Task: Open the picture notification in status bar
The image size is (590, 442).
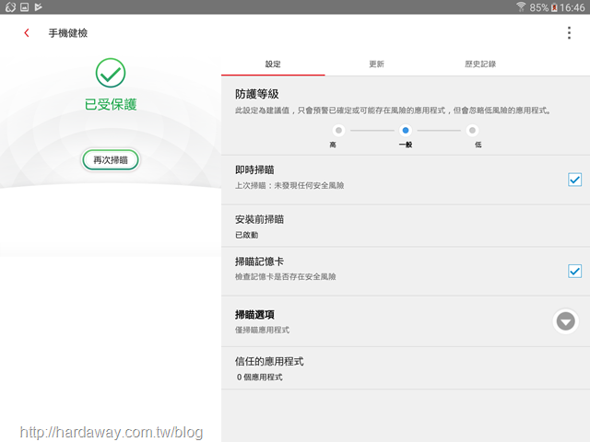Action: coord(25,7)
